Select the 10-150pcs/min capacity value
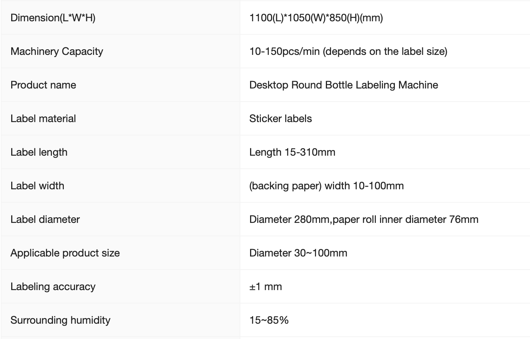Screen dimensions: 530x339 click(x=348, y=51)
